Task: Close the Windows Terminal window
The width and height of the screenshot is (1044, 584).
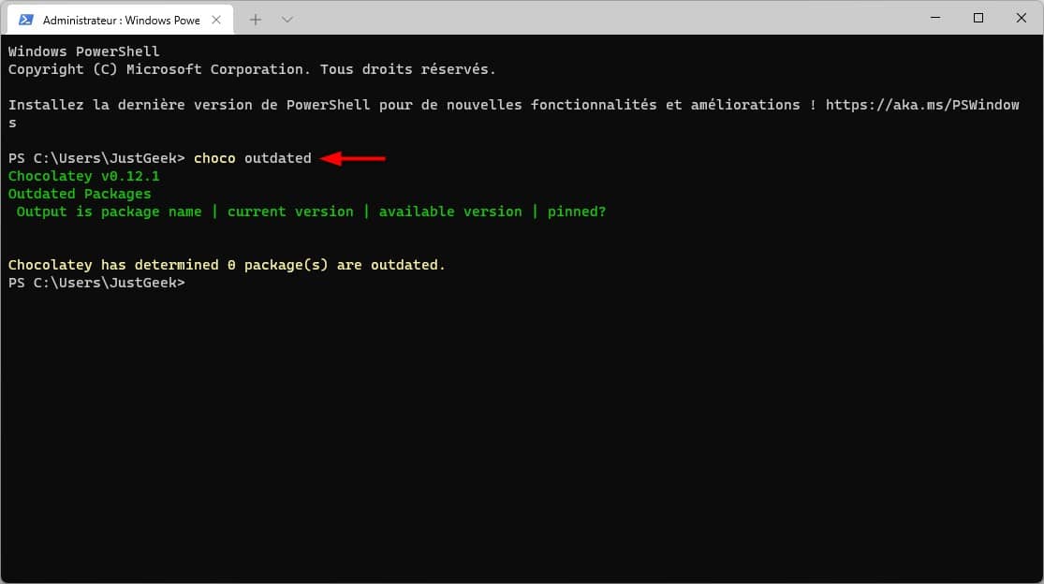Action: [1021, 18]
